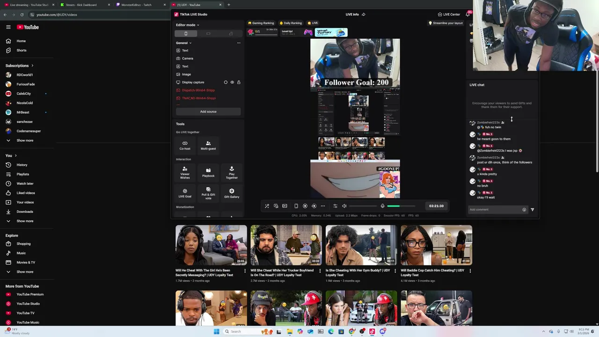
Task: Open LIVE info panel
Action: tap(352, 15)
